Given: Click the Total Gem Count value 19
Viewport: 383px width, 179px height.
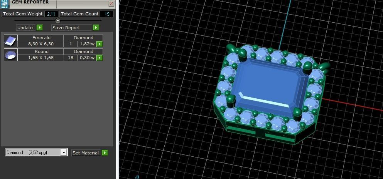Looking at the screenshot, I should (x=107, y=14).
